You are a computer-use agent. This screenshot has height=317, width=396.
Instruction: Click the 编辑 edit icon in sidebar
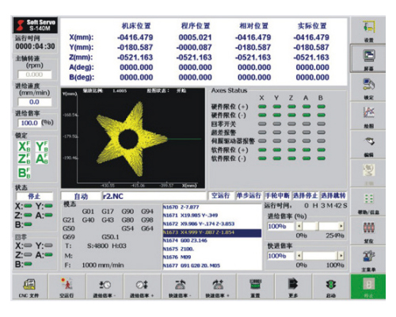tap(368, 145)
